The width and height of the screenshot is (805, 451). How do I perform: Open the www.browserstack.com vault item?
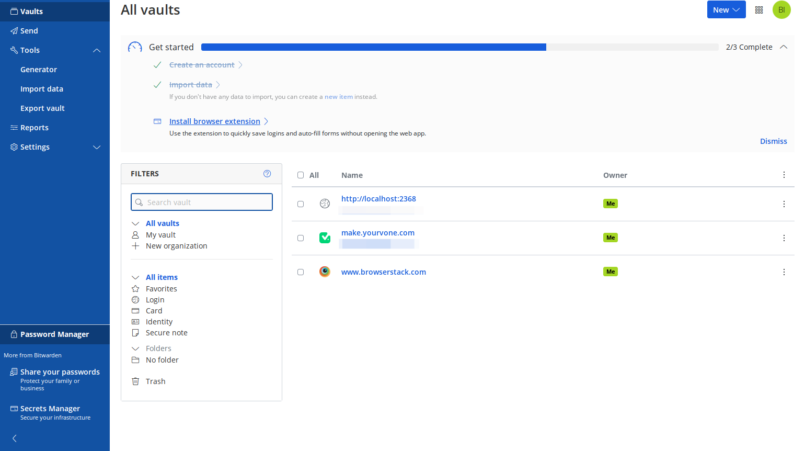(x=384, y=272)
